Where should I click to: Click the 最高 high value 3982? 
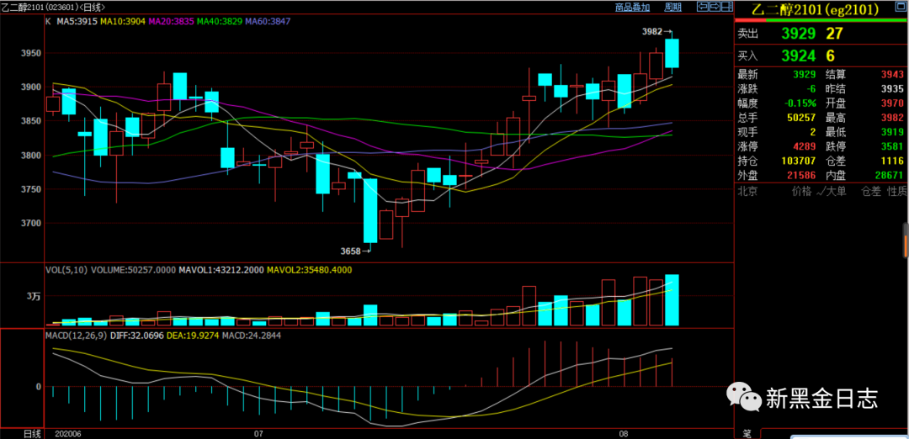892,118
